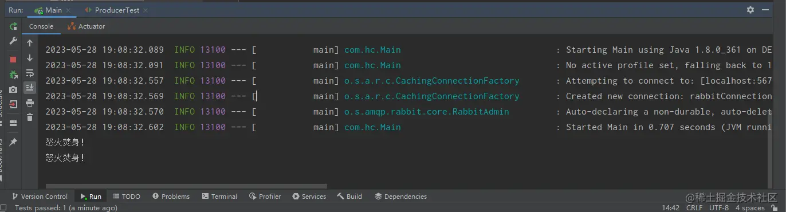
Task: Close the Main run tab
Action: (x=68, y=10)
